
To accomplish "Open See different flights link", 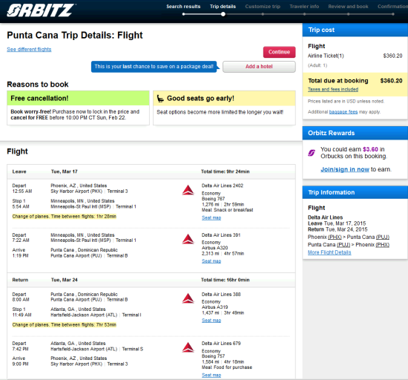I will [29, 50].
